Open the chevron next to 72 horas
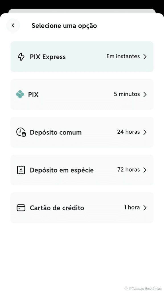The image size is (164, 293). (145, 170)
